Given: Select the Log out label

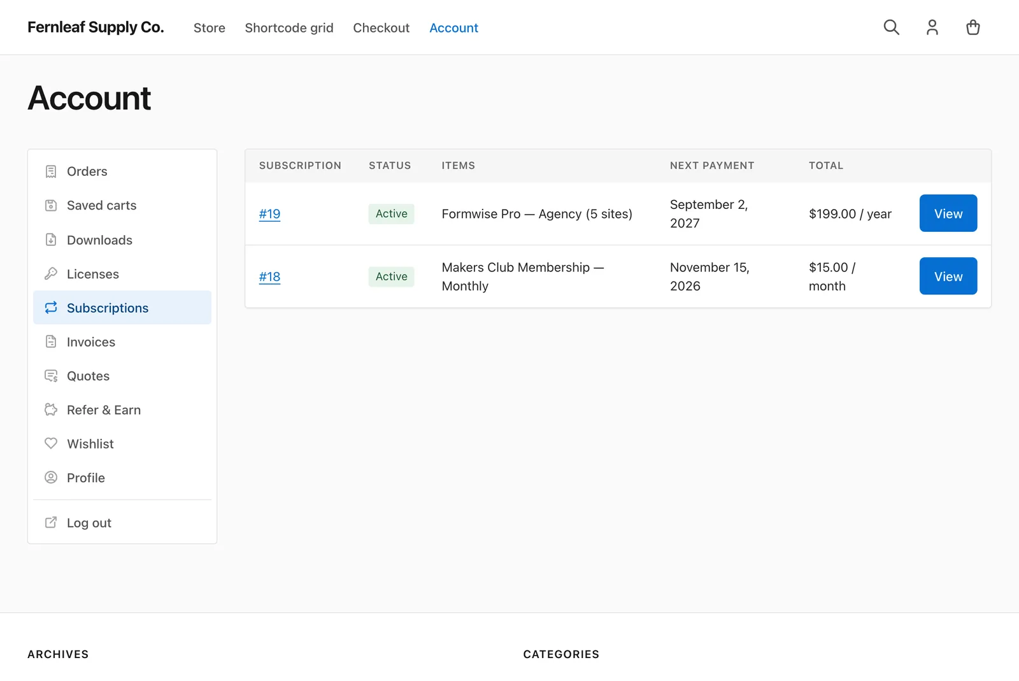Looking at the screenshot, I should click(x=89, y=523).
